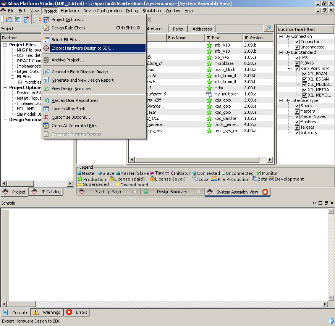Click the production star icon beside xps_uartlite

tap(209, 118)
